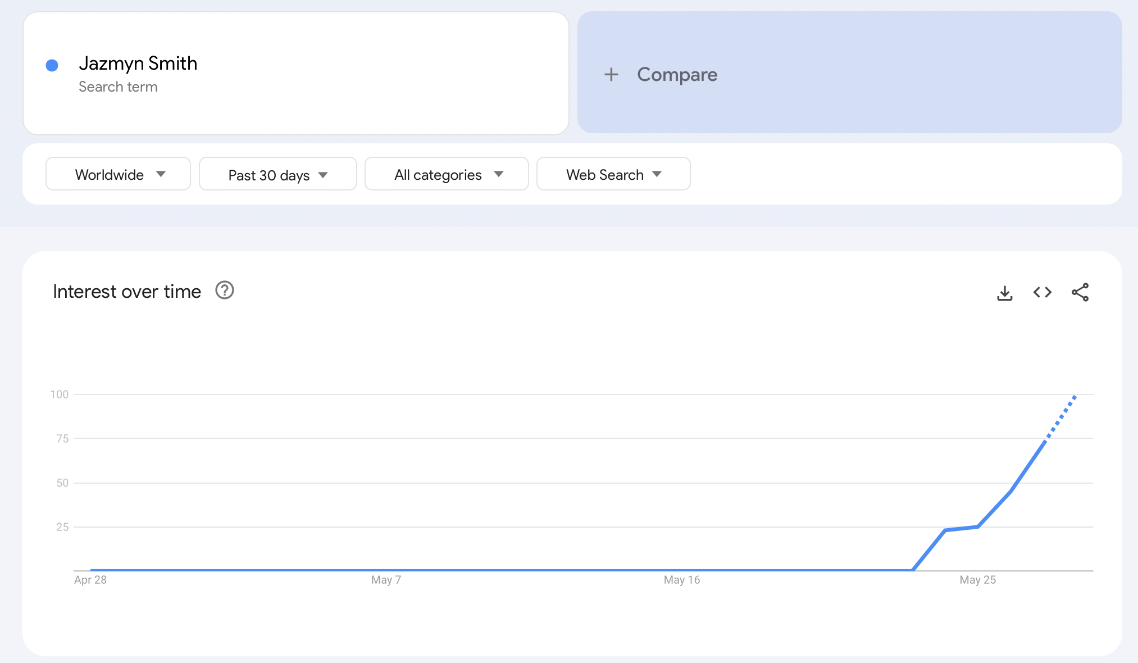Click the May 7 axis date label
This screenshot has width=1138, height=663.
[386, 580]
